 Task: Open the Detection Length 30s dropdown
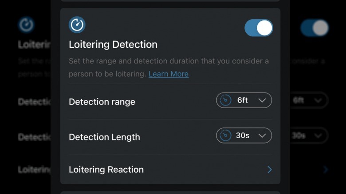tap(244, 136)
